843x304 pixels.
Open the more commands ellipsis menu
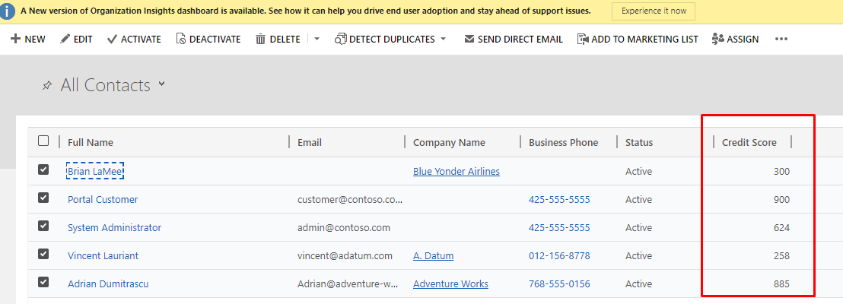pos(781,39)
